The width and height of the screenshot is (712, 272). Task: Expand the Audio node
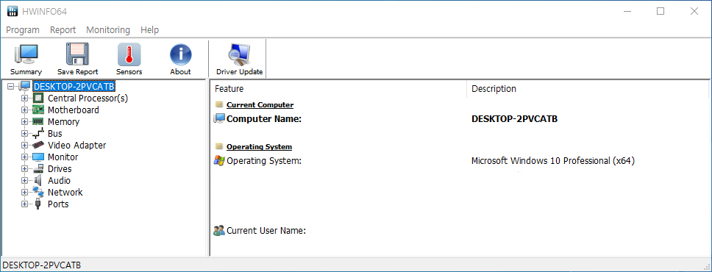(24, 181)
